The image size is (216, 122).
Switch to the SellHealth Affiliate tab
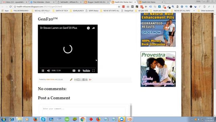[x=69, y=2]
